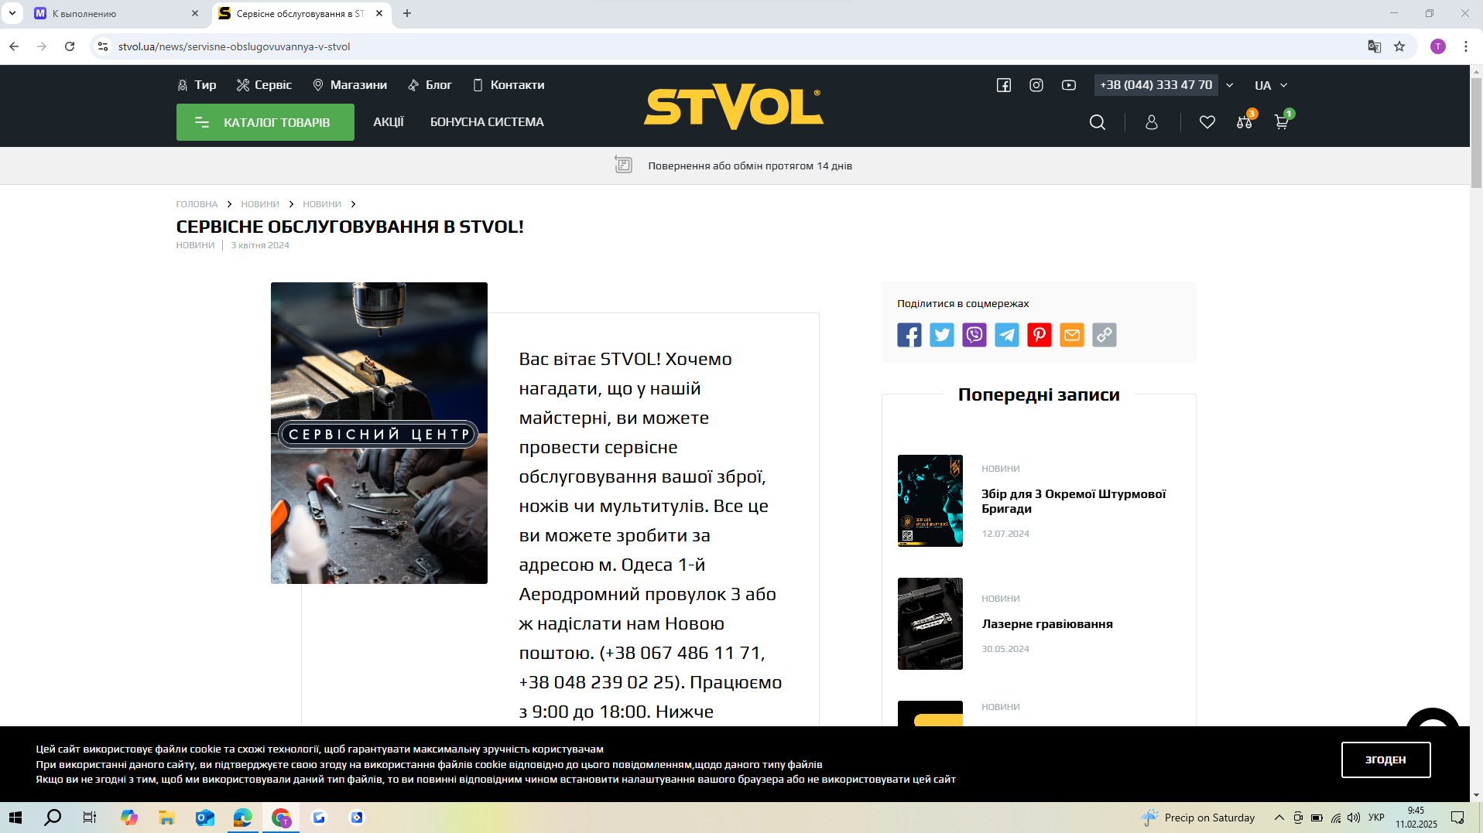
Task: Open the Магазини menu item
Action: [x=350, y=85]
